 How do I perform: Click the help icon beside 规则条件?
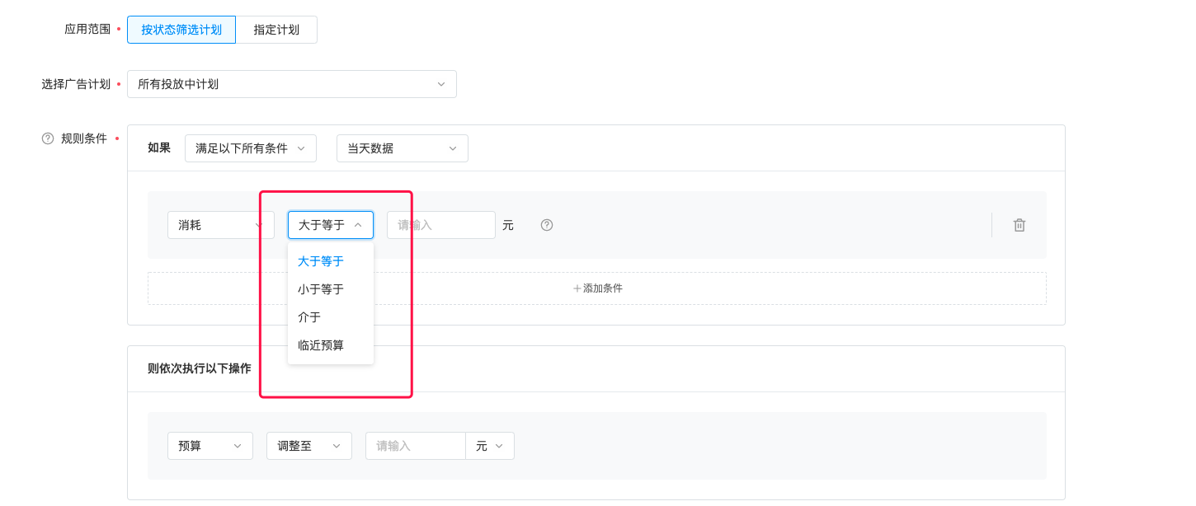coord(48,138)
